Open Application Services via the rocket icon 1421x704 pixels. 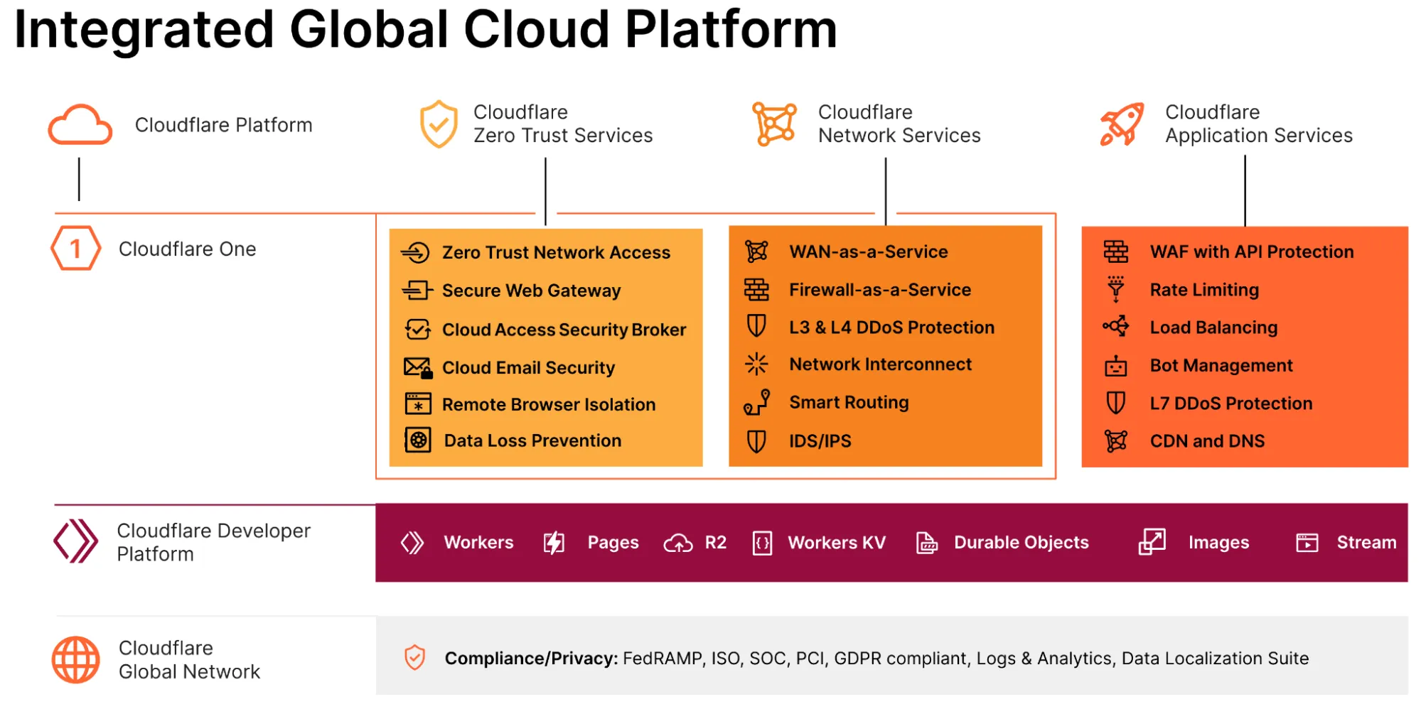(1123, 124)
